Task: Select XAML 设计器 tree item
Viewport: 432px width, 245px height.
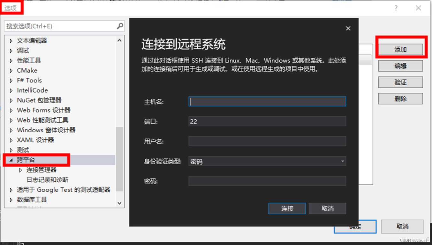Action: coord(35,140)
